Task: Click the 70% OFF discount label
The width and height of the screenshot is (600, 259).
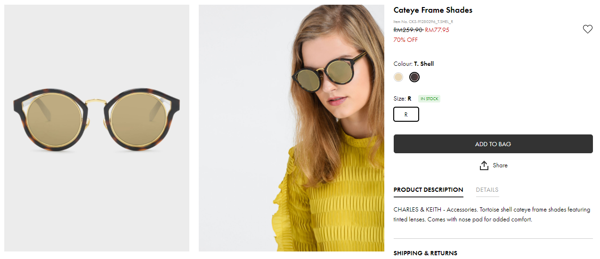Action: [x=405, y=40]
